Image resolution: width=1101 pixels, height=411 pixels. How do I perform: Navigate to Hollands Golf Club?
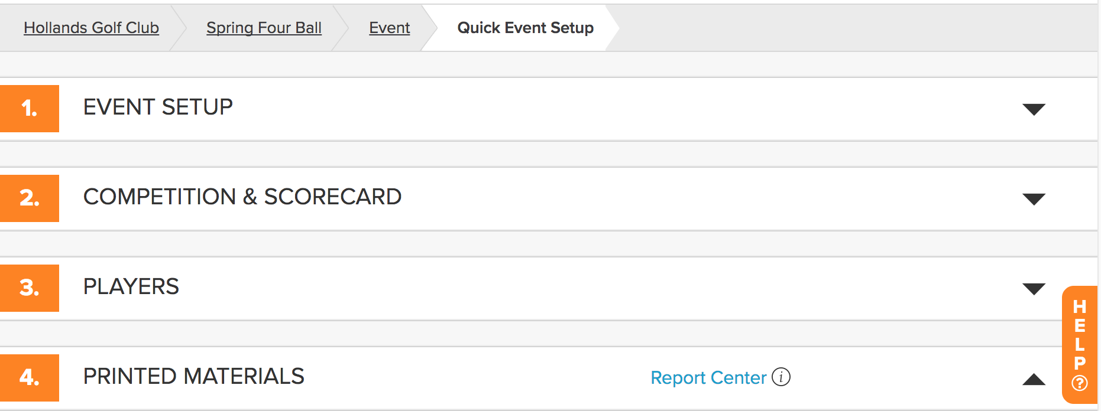pyautogui.click(x=91, y=27)
